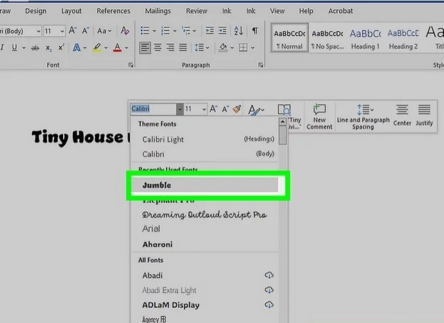Viewport: 444px width, 323px height.
Task: Click Justify icon in floating mini toolbar
Action: pyautogui.click(x=424, y=115)
